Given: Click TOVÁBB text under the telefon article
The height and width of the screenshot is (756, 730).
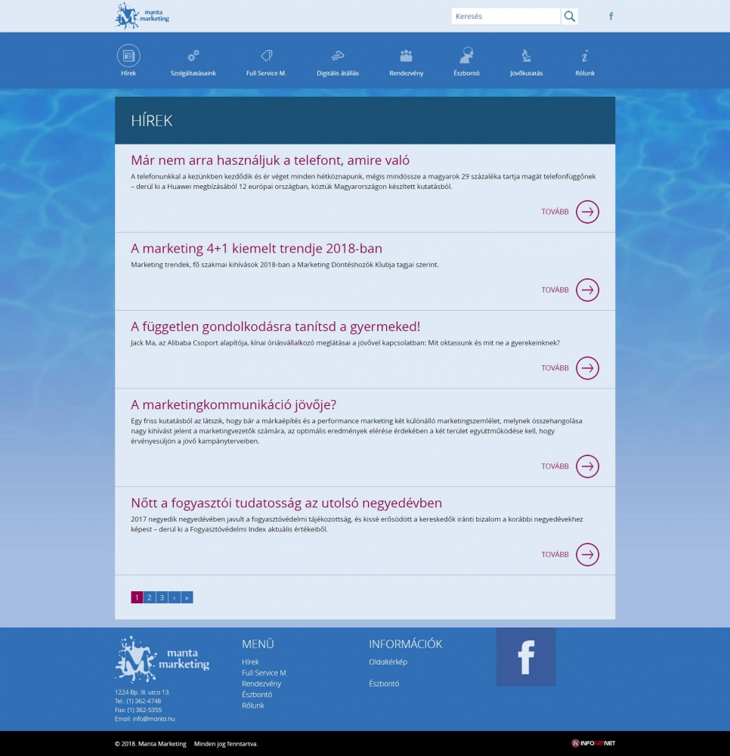Looking at the screenshot, I should pyautogui.click(x=555, y=212).
